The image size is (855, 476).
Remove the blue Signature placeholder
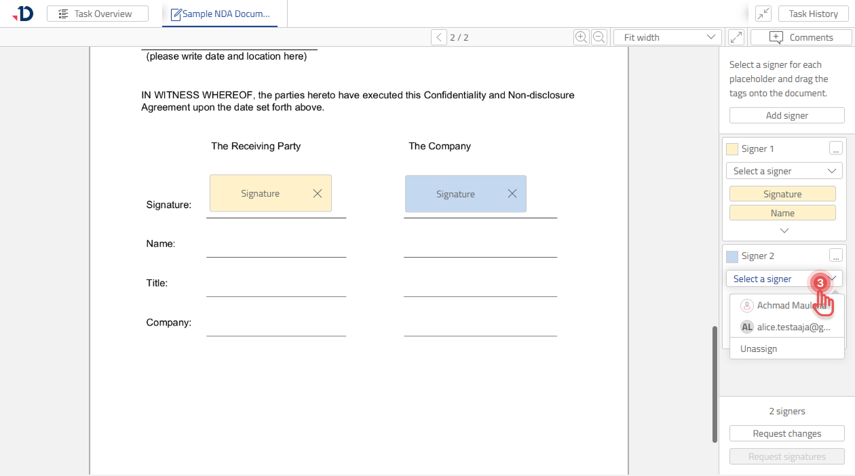pos(512,194)
